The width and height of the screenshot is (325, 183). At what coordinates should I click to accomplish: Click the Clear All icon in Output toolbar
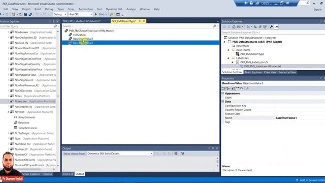pyautogui.click(x=176, y=154)
